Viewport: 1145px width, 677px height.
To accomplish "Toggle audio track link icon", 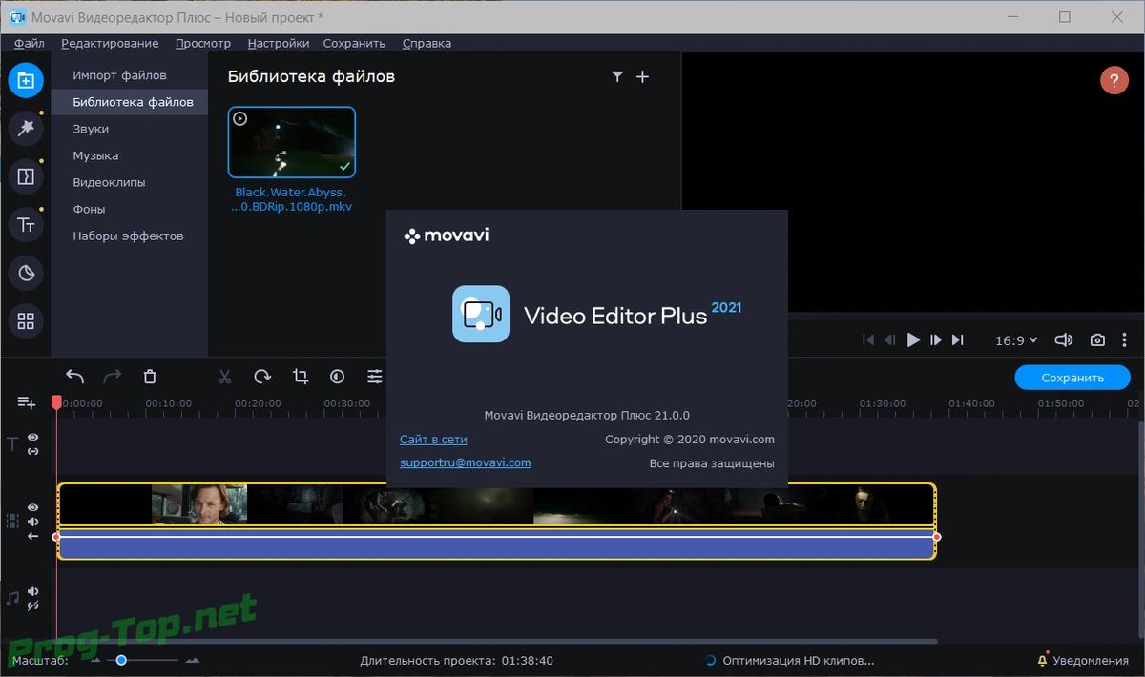I will (x=33, y=605).
